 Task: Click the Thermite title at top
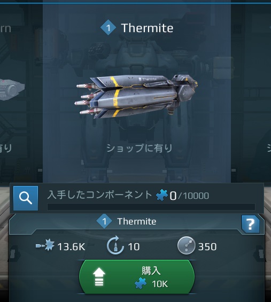point(147,28)
